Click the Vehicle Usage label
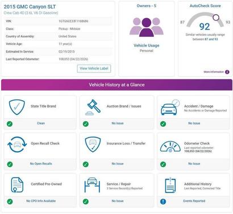The width and height of the screenshot is (233, 214). click(147, 45)
